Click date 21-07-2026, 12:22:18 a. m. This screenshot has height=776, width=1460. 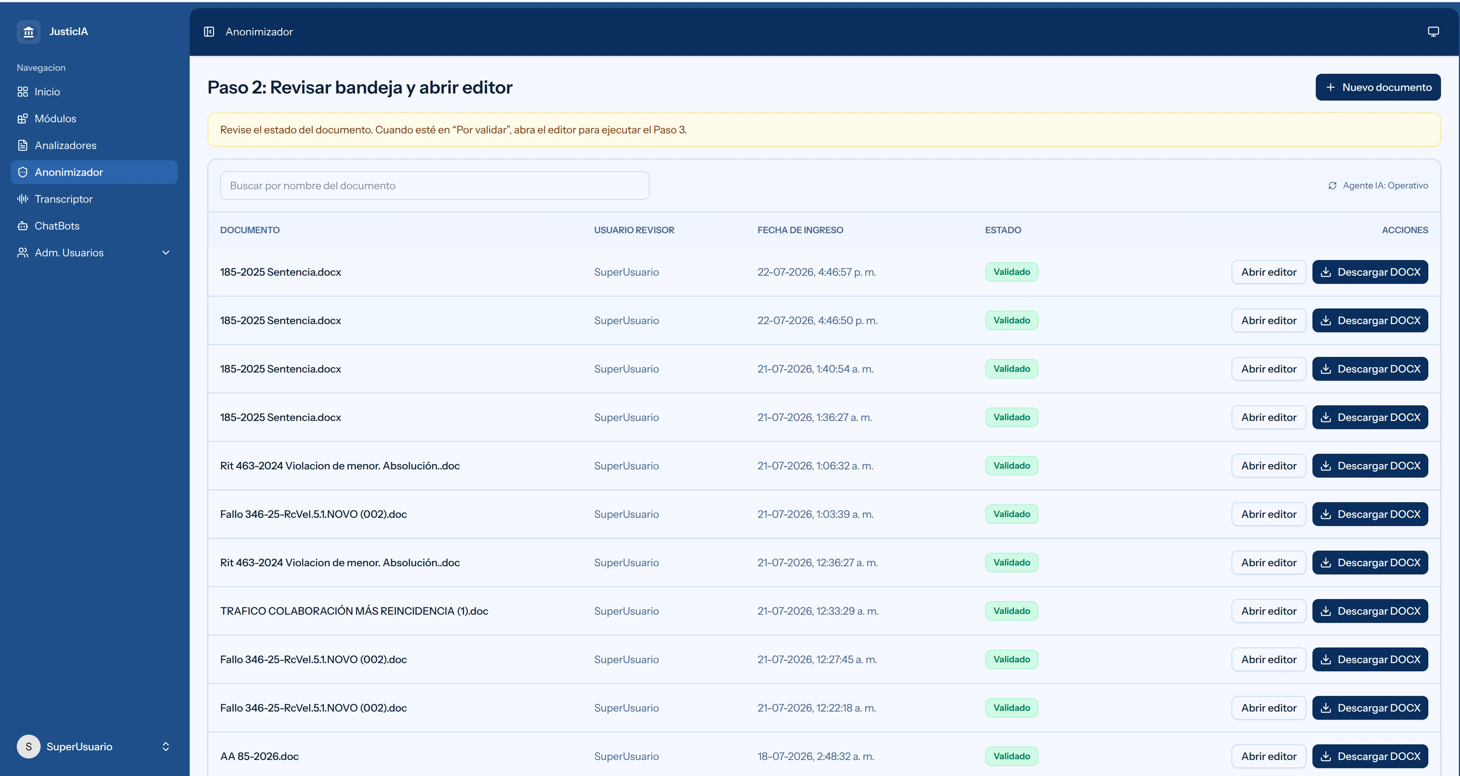(817, 708)
